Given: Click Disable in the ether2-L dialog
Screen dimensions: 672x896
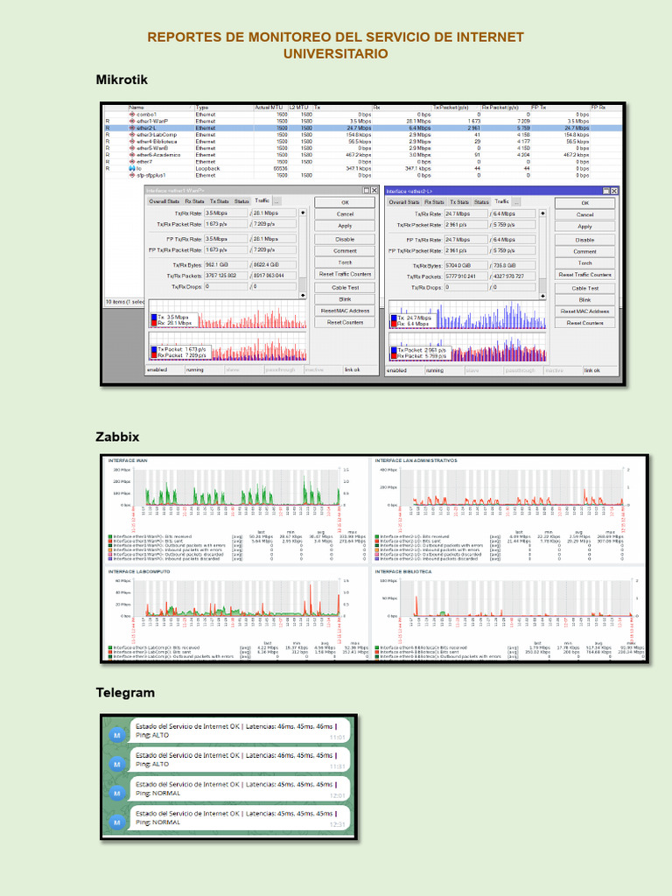Looking at the screenshot, I should [x=585, y=240].
